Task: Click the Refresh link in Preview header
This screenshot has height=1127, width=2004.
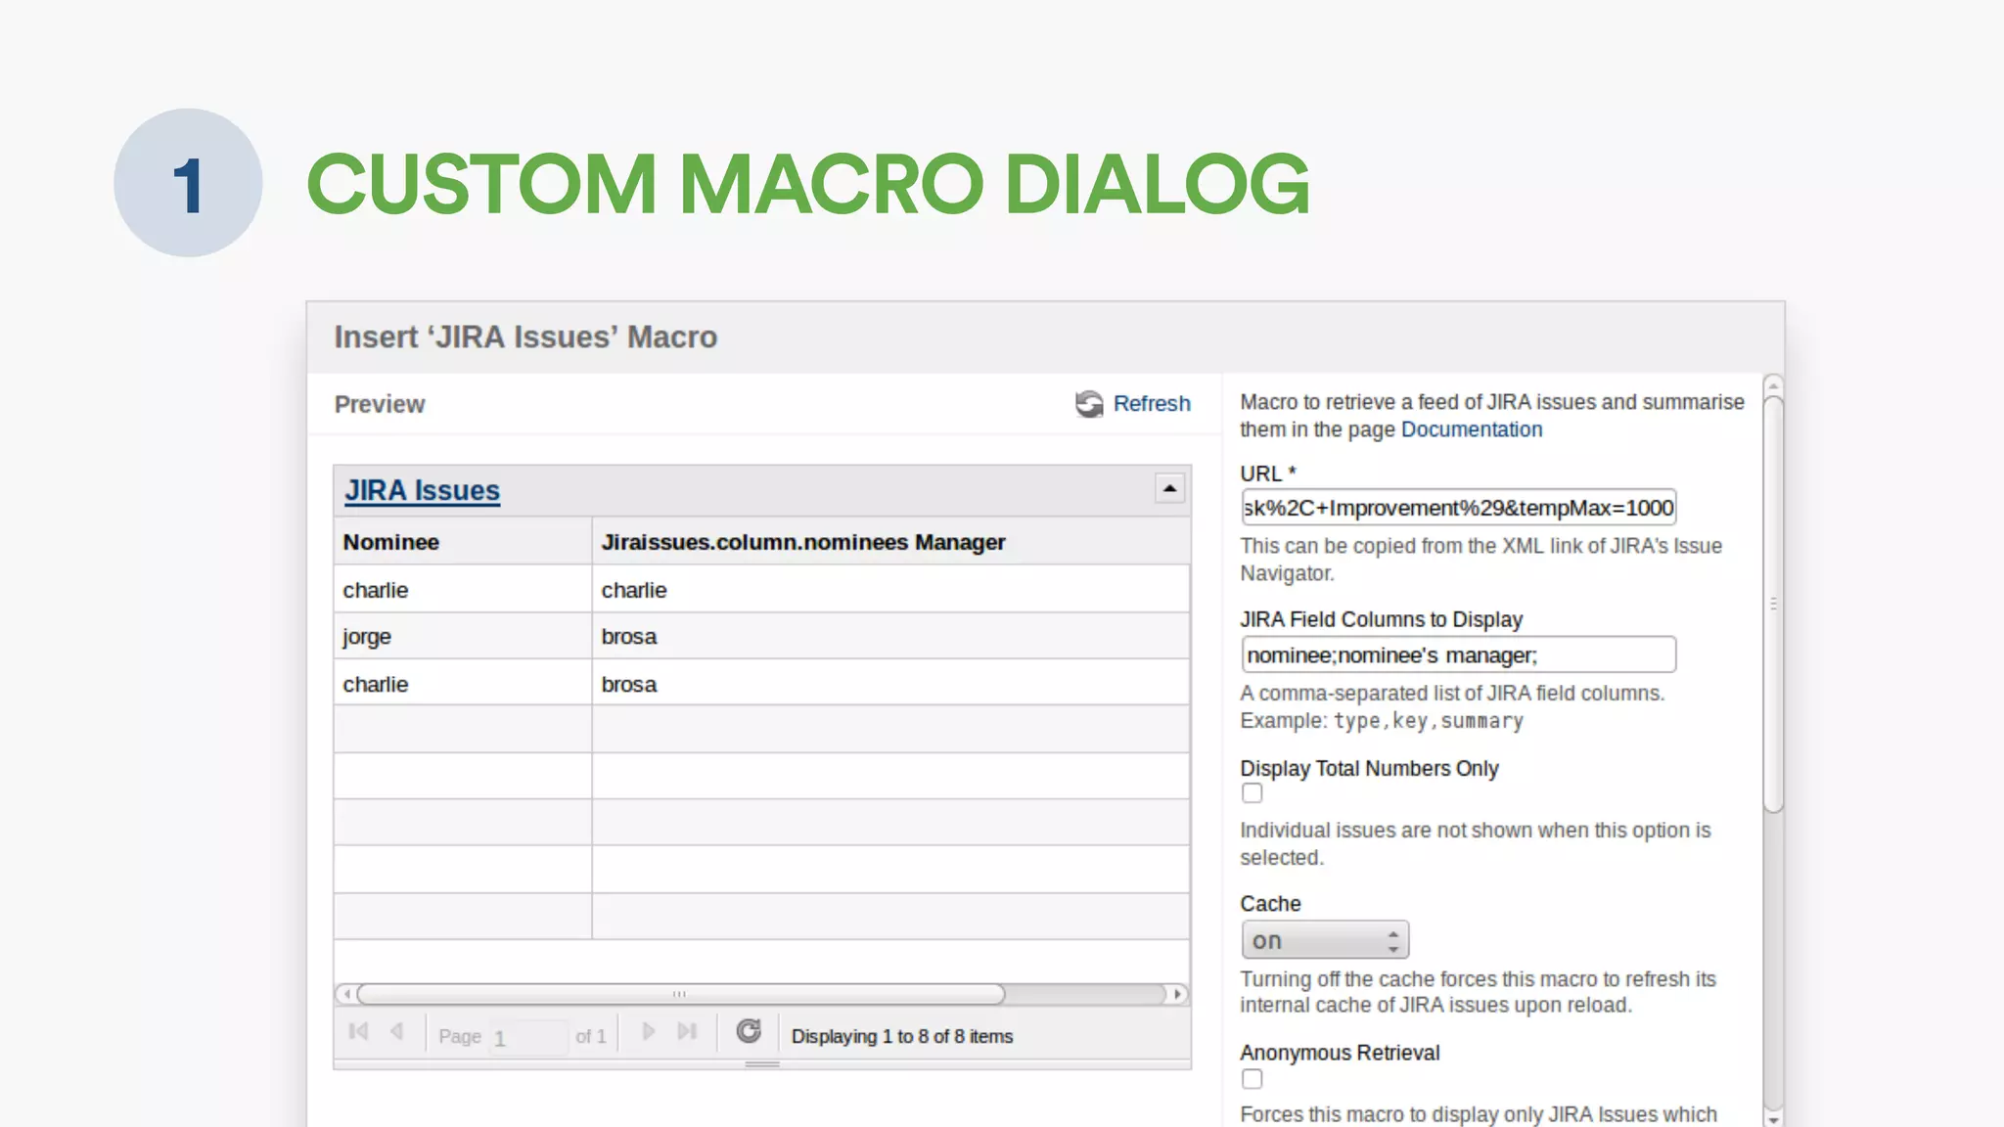Action: tap(1152, 403)
